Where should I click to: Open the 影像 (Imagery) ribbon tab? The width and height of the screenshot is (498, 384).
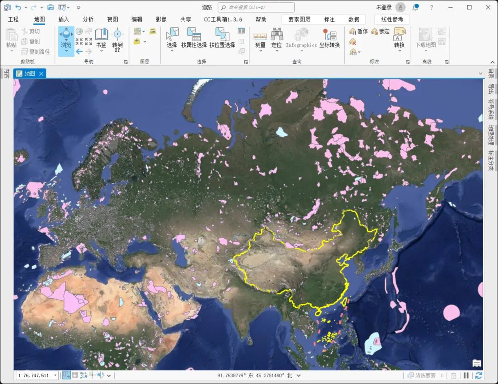tap(161, 19)
